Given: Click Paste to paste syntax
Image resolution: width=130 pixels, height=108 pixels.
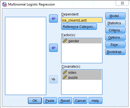Looking at the screenshot, I should [50, 101].
